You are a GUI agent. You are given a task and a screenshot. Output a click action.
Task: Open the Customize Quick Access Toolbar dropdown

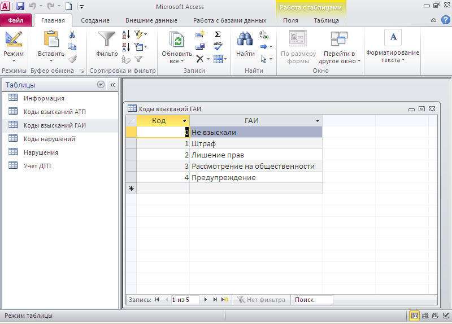81,6
